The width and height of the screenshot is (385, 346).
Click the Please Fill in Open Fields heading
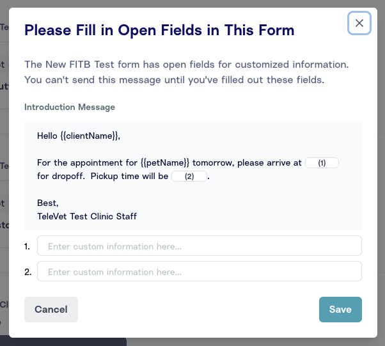(159, 30)
